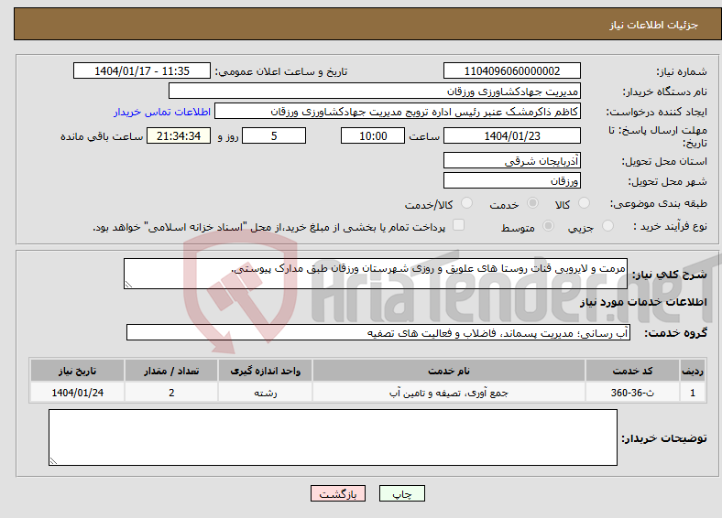
Task: Click the تعداد / مقدار column header
Action: (171, 371)
